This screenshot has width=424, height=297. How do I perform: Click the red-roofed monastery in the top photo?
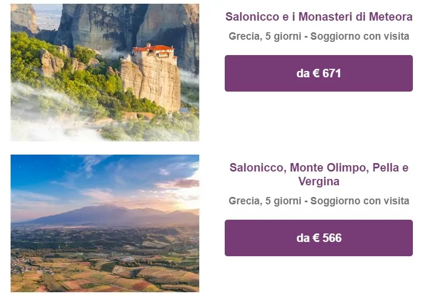tap(153, 52)
